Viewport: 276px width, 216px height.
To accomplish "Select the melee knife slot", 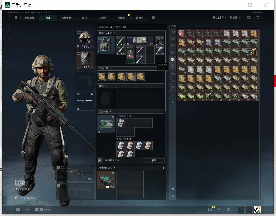I will pos(85,101).
